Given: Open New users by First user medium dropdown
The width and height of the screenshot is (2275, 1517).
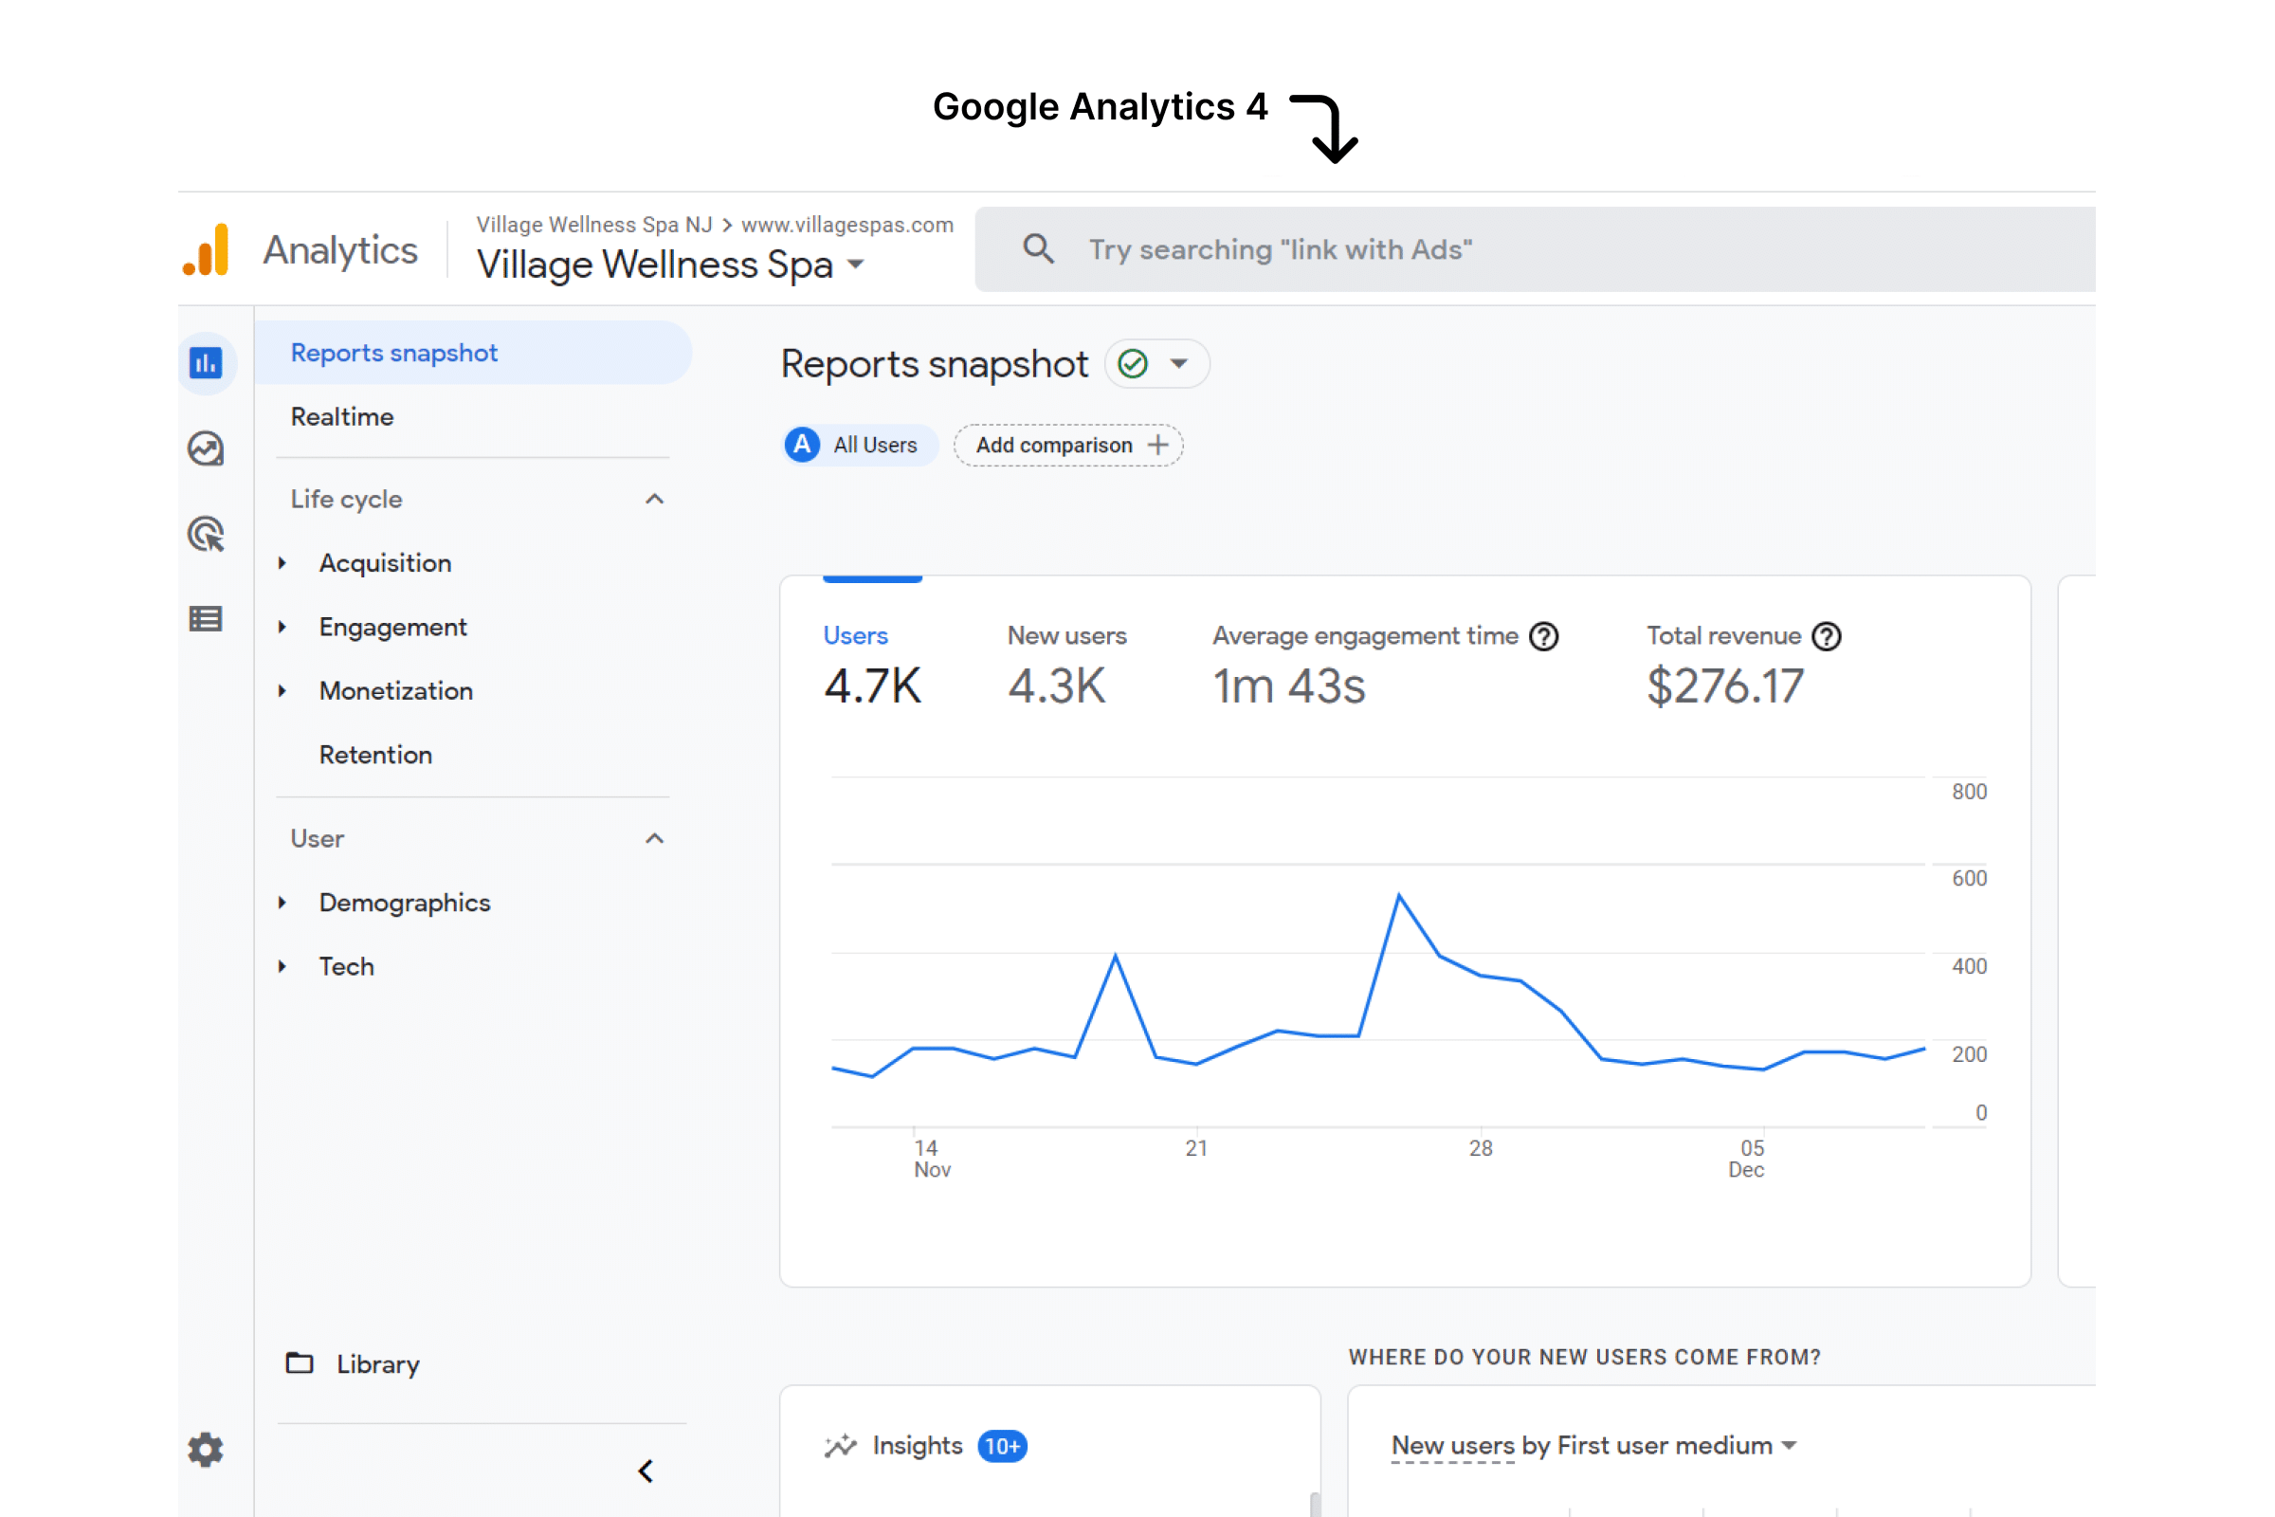Looking at the screenshot, I should pyautogui.click(x=1789, y=1445).
